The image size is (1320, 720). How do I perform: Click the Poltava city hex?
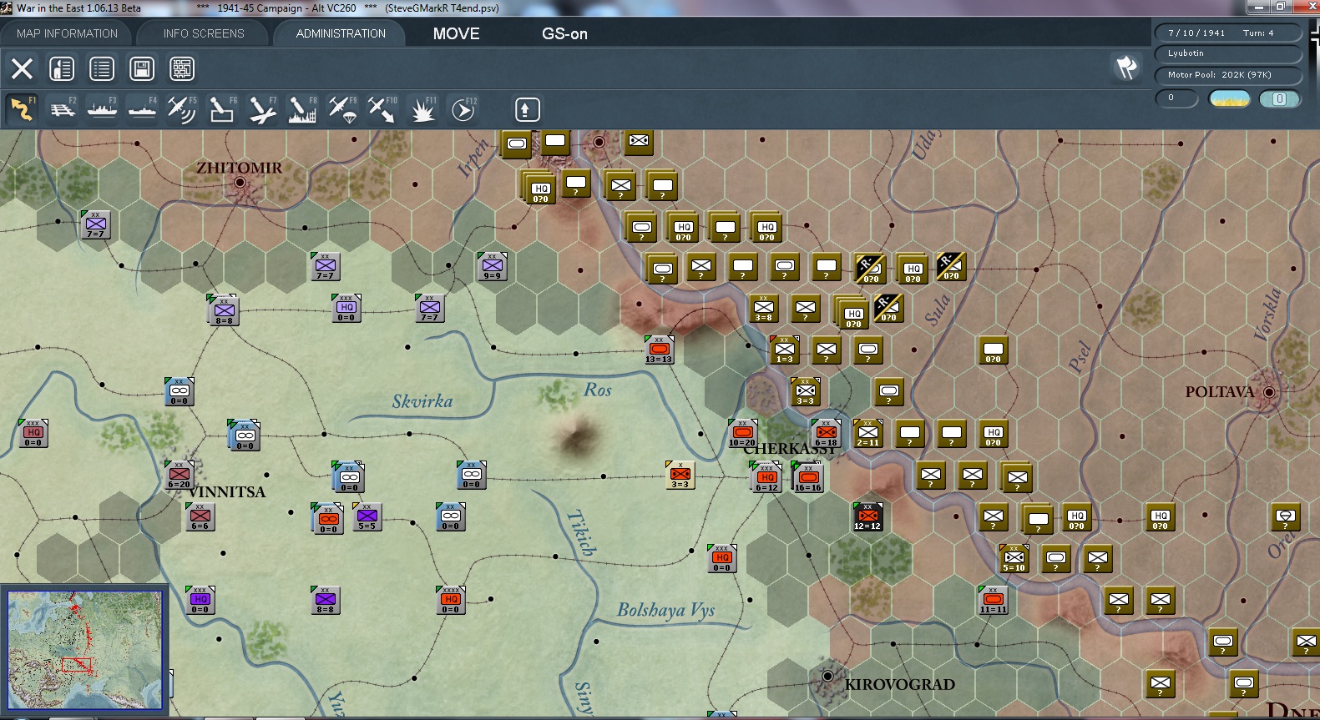[x=1269, y=392]
